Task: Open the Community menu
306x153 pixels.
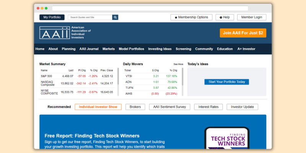Action: [204, 49]
